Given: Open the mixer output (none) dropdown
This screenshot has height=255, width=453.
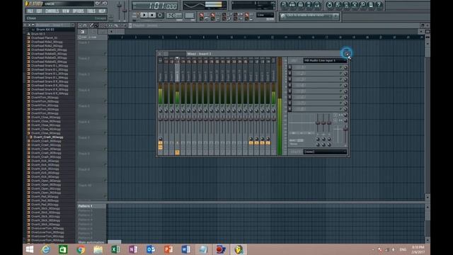Looking at the screenshot, I should [x=325, y=152].
